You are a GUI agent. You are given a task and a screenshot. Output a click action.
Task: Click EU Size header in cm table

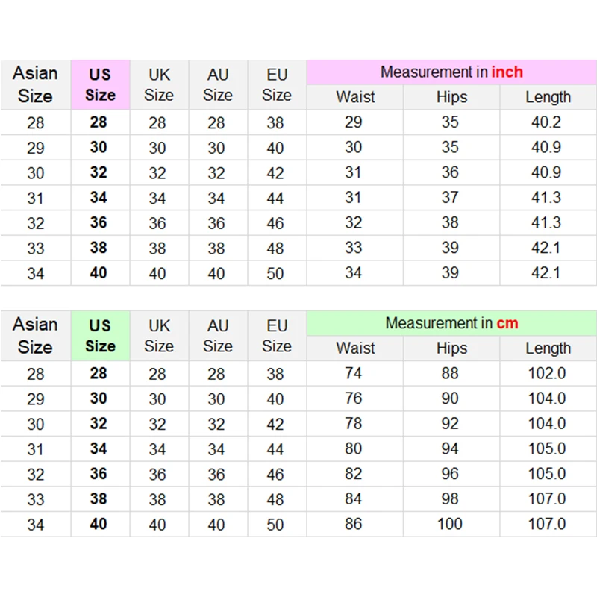(x=276, y=336)
